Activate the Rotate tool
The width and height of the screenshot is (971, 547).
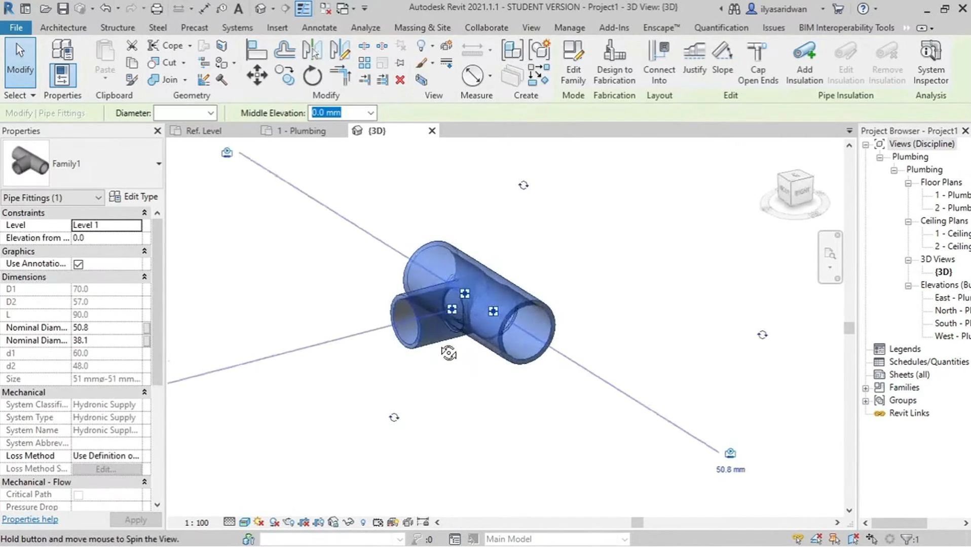[312, 75]
